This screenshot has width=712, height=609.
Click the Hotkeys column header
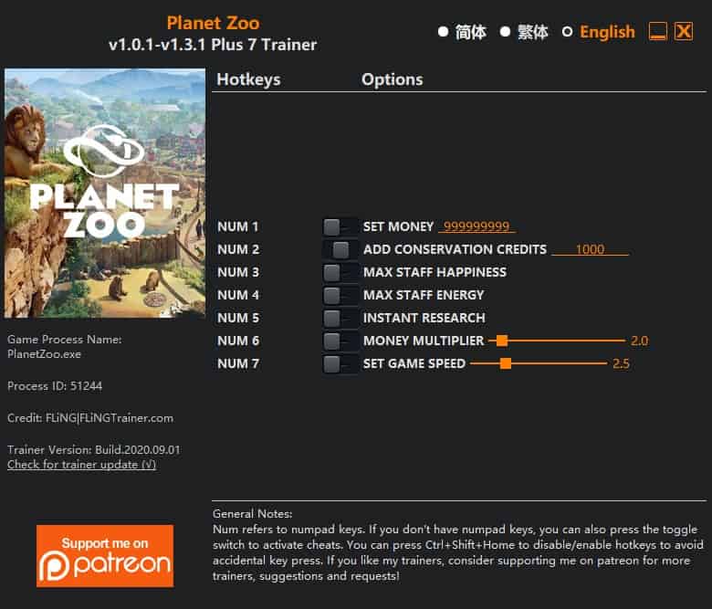(x=248, y=79)
